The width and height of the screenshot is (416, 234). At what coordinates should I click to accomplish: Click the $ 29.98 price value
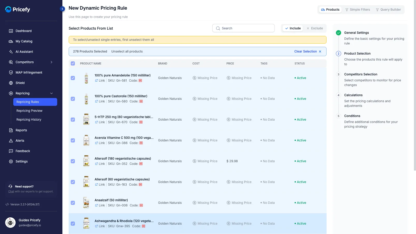232,161
